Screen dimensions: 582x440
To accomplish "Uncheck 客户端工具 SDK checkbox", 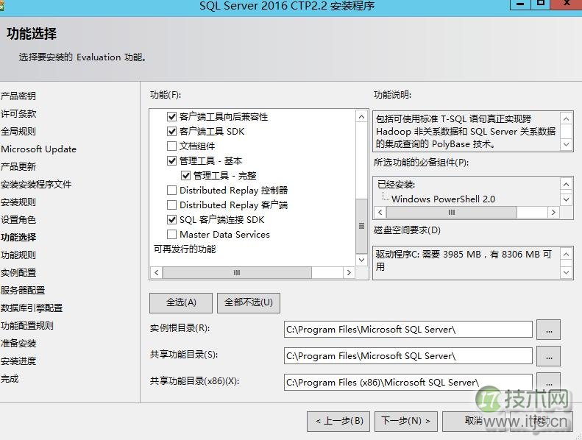I will click(171, 132).
